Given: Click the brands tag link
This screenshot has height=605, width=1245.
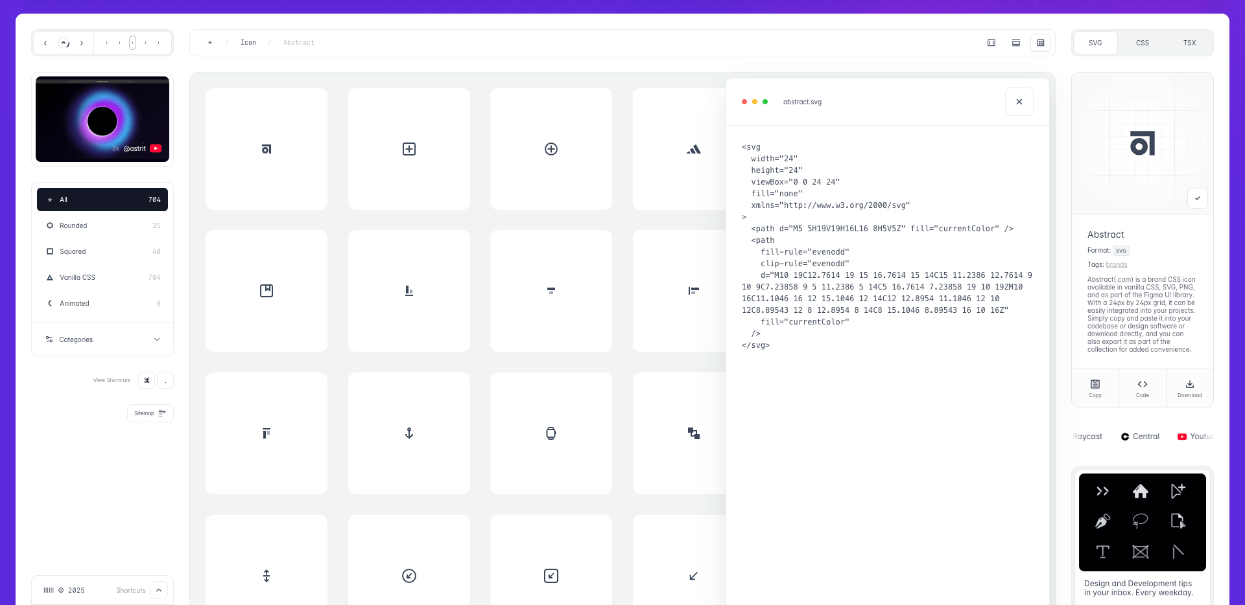Looking at the screenshot, I should 1117,265.
